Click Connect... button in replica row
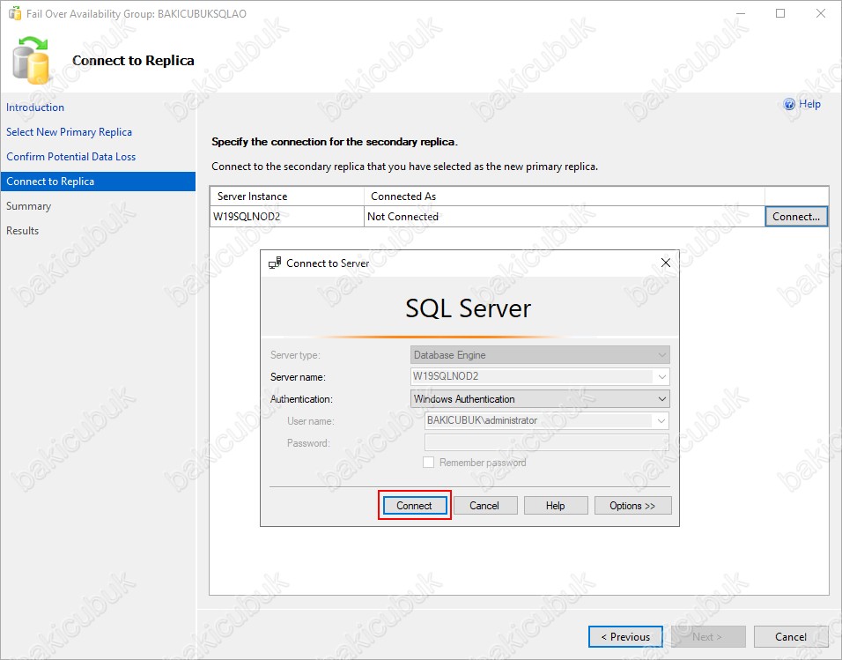Screen dimensions: 842x660 tap(796, 217)
